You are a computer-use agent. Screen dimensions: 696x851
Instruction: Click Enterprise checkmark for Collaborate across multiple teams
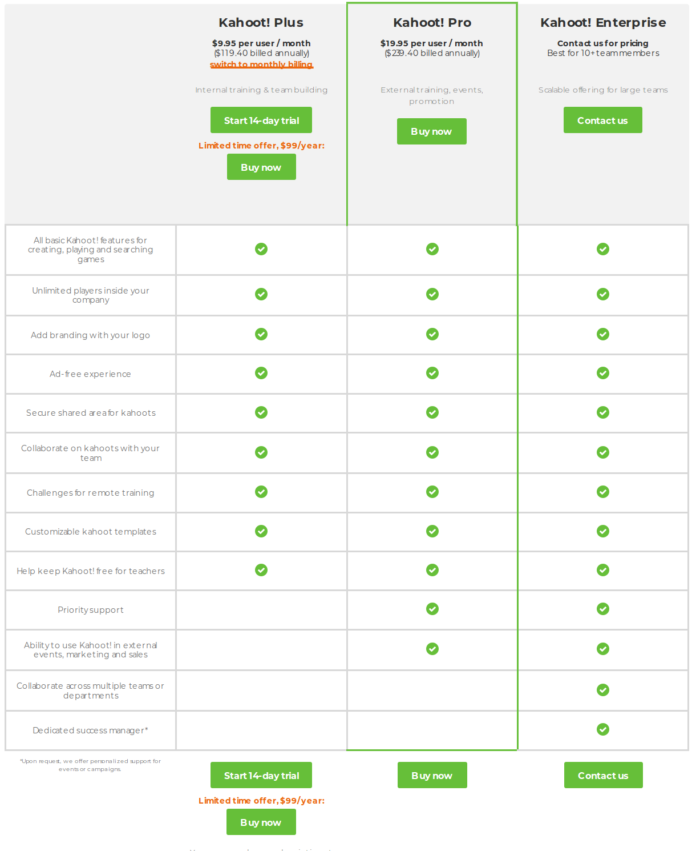[603, 690]
